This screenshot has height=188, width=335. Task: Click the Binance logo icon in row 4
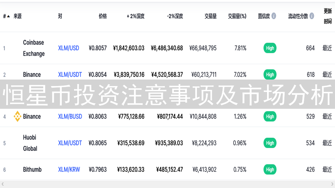17,117
